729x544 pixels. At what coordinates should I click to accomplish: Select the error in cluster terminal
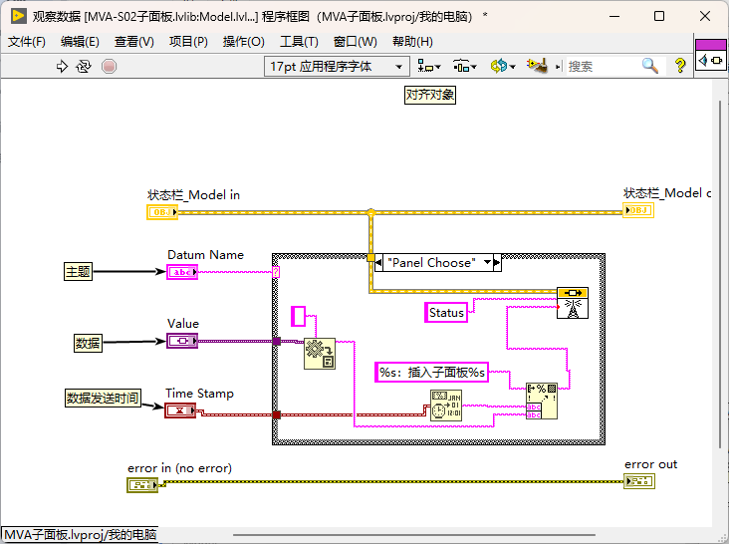coord(142,485)
